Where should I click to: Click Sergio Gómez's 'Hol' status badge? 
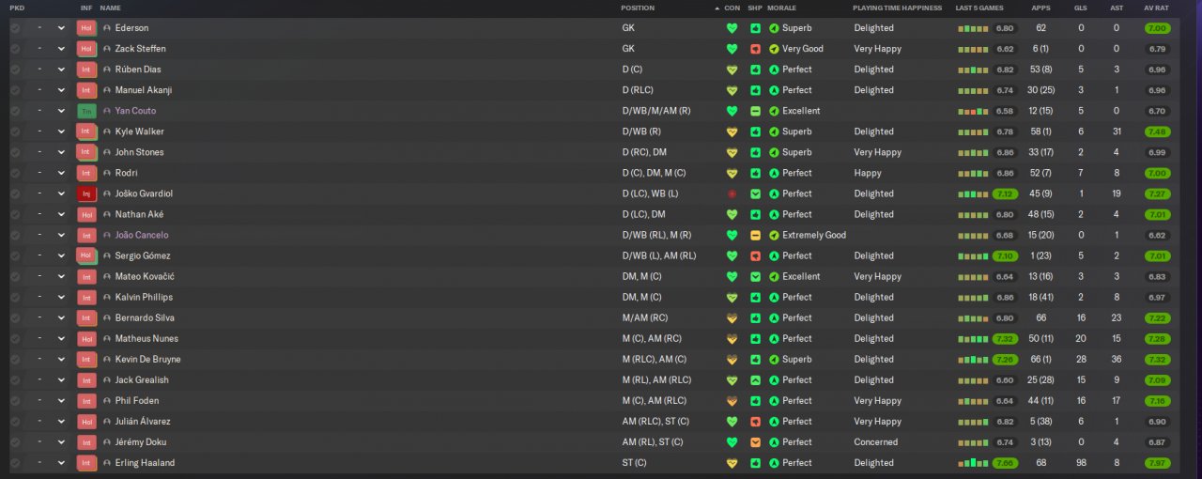(86, 255)
